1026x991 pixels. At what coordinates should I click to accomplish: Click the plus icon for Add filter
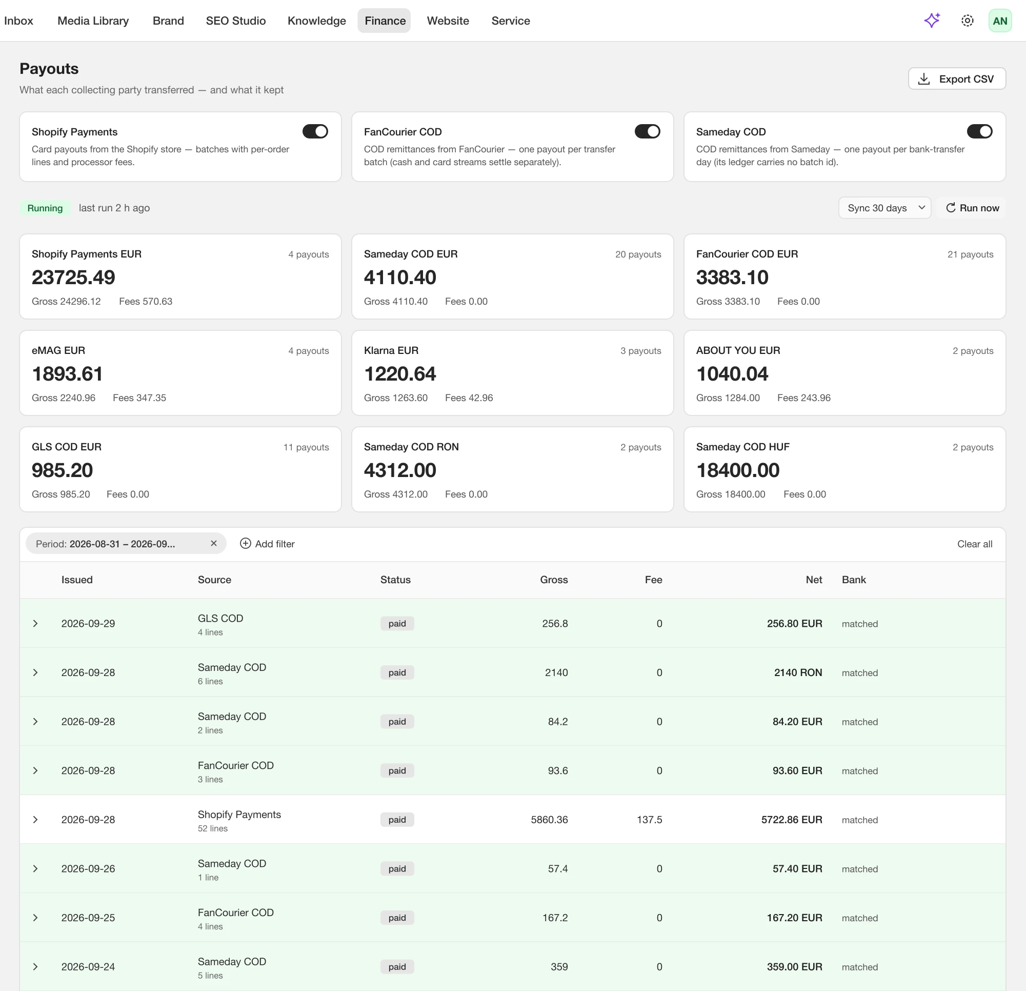[x=245, y=544]
